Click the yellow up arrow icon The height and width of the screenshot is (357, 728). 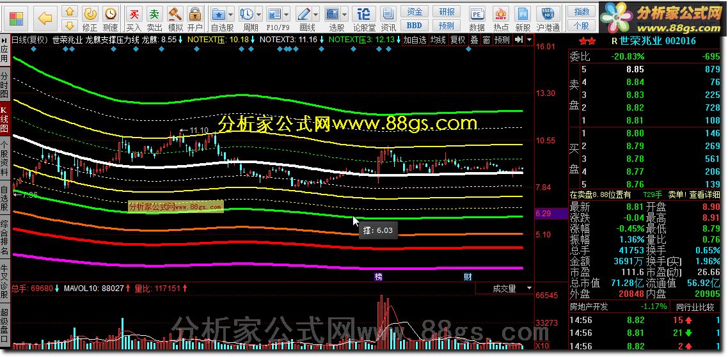70,12
